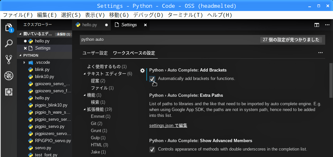
Task: Select Jake (1) settings category
Action: coord(98,152)
